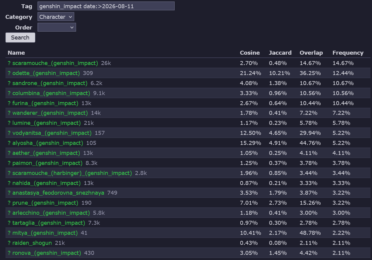Open vodyanitsa_(genshin_impact) tag link
372x260 pixels.
point(52,133)
